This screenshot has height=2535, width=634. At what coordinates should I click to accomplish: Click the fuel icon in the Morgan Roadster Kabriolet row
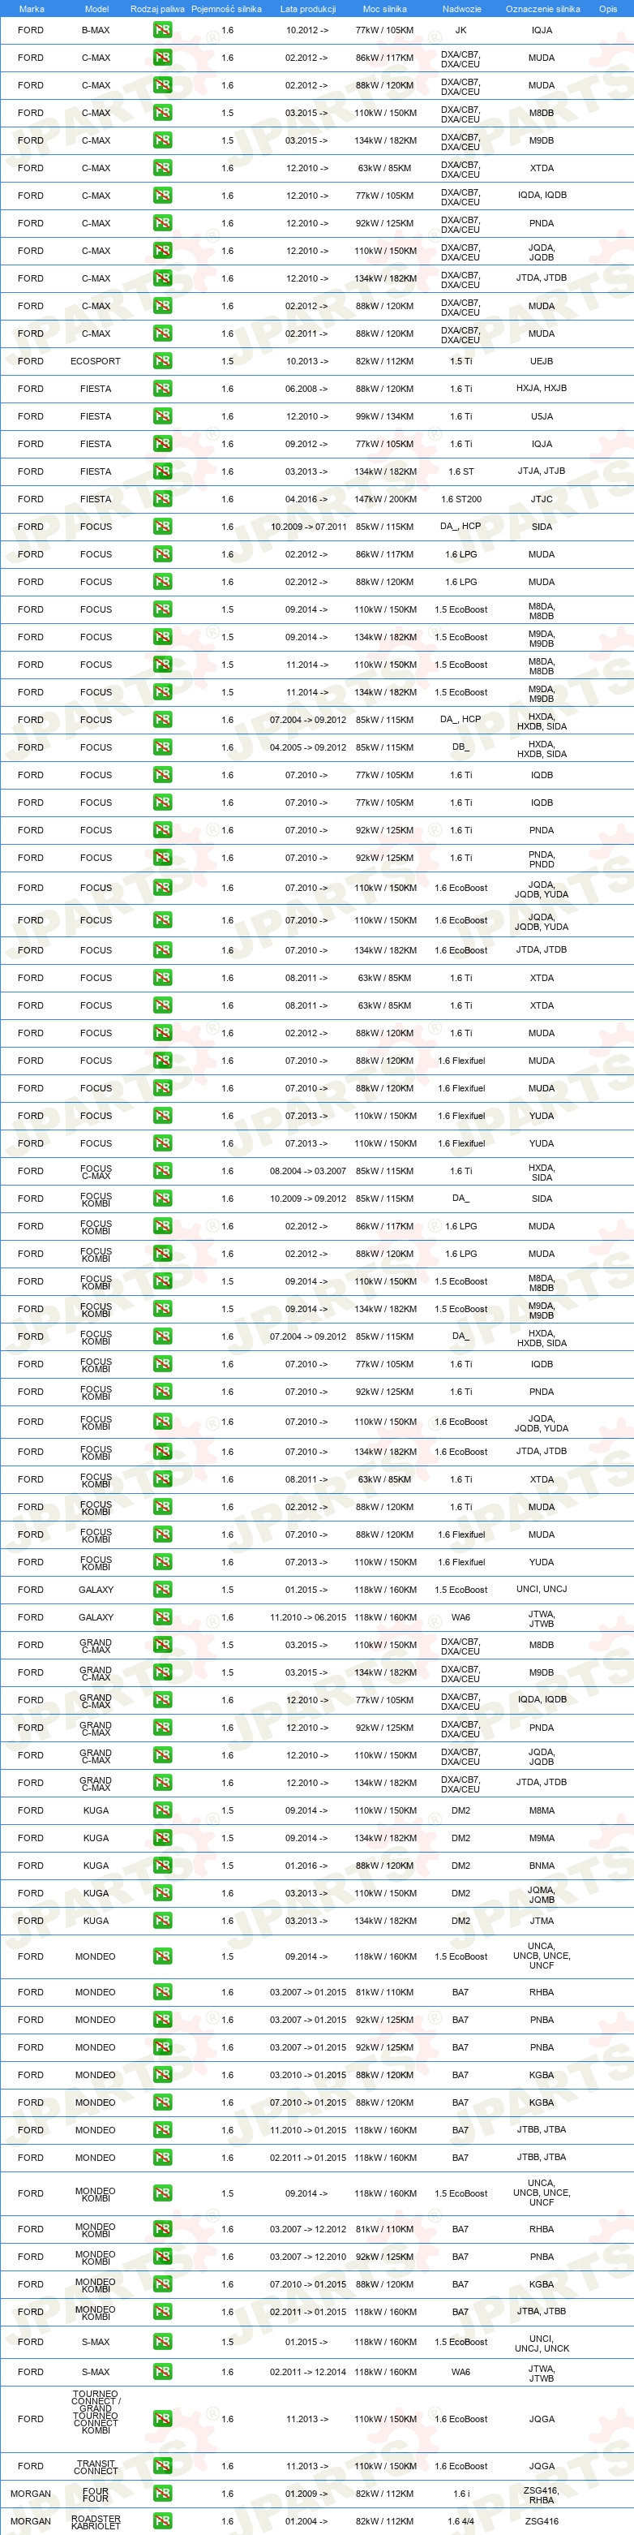pyautogui.click(x=162, y=2521)
